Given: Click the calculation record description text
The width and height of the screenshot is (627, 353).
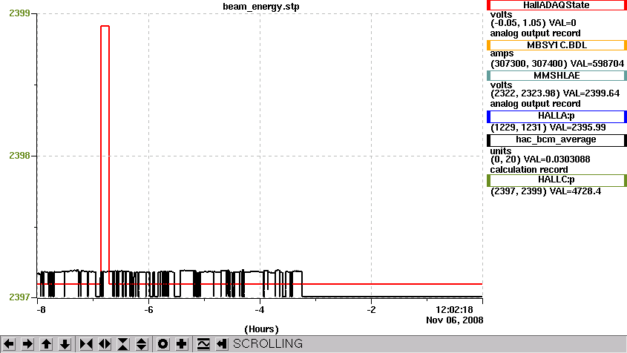Looking at the screenshot, I should [529, 170].
